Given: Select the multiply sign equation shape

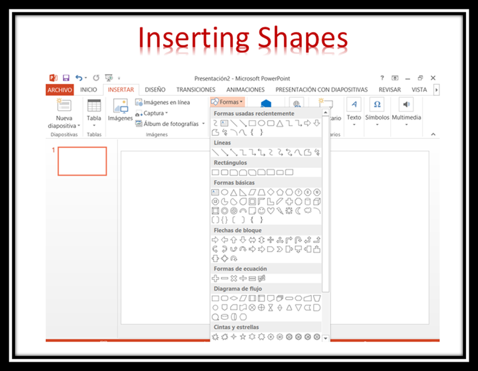Looking at the screenshot, I should pyautogui.click(x=234, y=278).
